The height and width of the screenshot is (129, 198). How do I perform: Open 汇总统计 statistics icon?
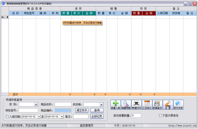pos(147,105)
